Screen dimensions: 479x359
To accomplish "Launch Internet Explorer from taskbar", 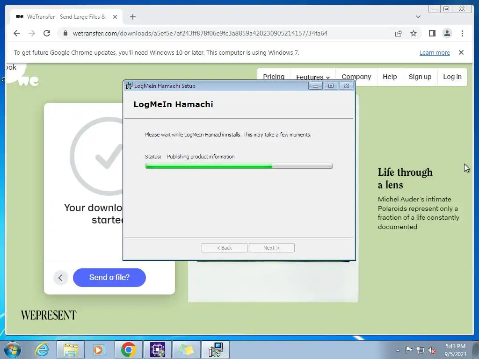I will tap(42, 350).
